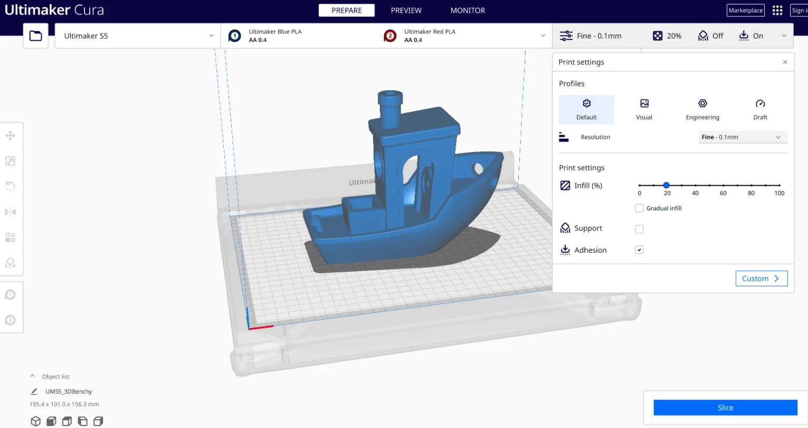This screenshot has width=808, height=428.
Task: Uncheck the Adhesion checkbox
Action: [639, 250]
